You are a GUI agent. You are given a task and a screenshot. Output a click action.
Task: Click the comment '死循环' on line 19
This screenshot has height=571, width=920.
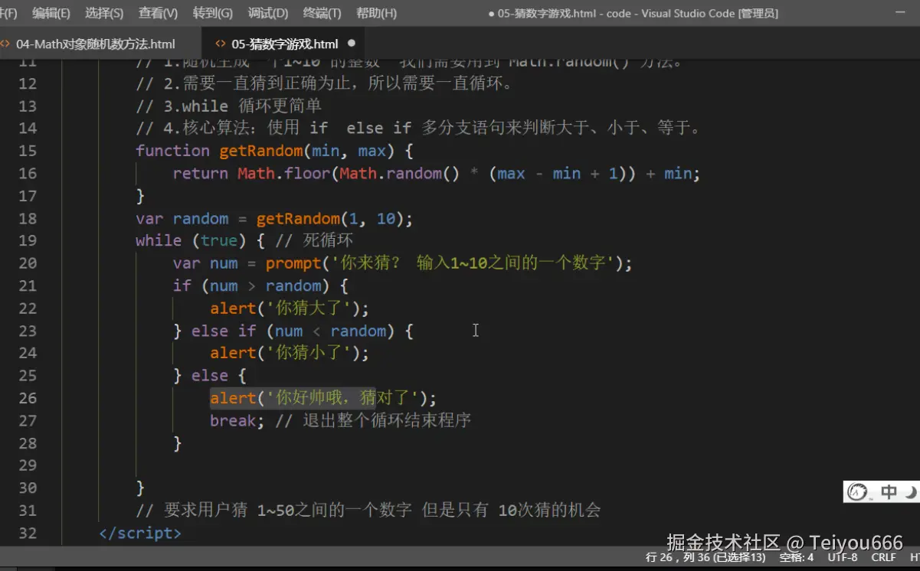pos(328,240)
